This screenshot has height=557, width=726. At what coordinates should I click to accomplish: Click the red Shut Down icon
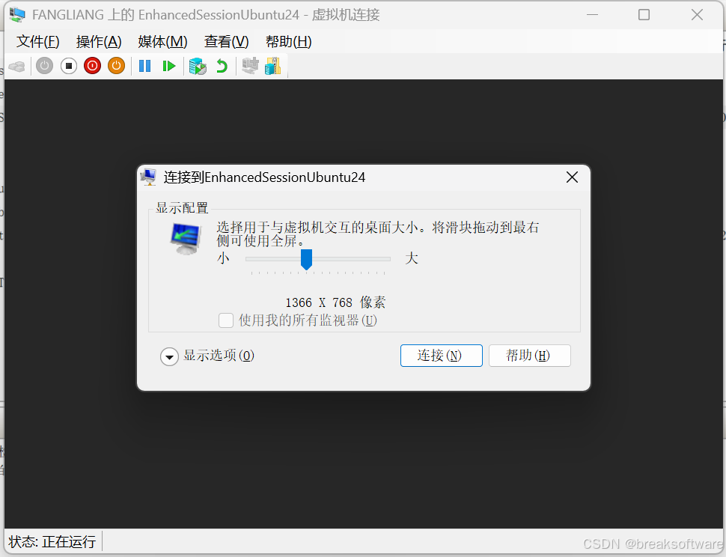coord(93,66)
